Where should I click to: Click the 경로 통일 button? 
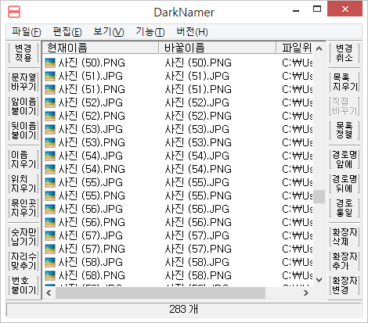coord(345,208)
